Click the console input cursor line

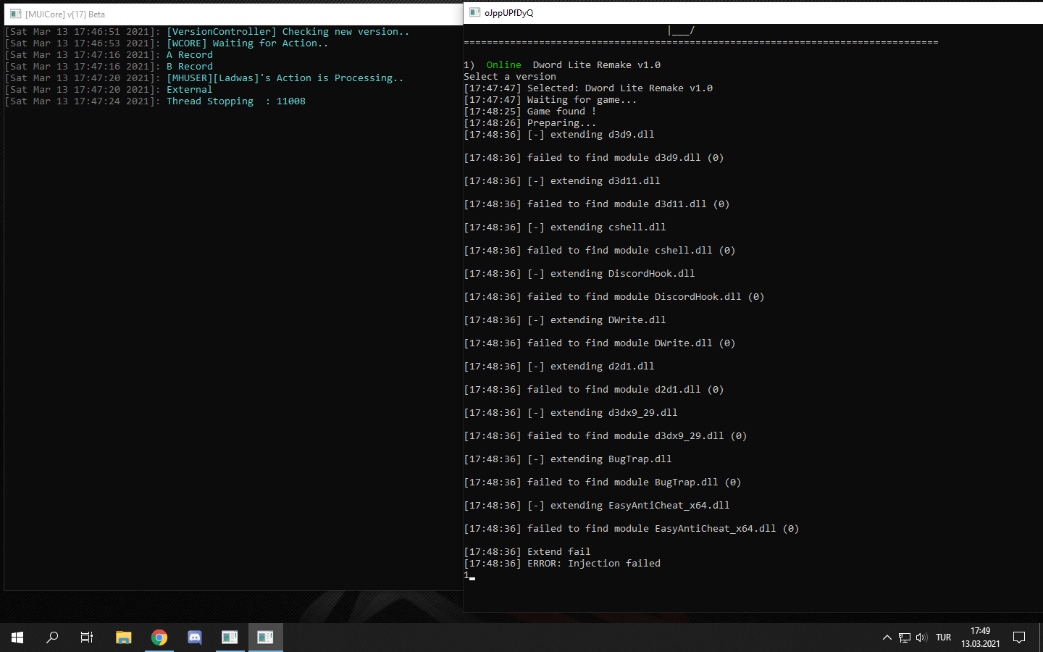coord(469,576)
